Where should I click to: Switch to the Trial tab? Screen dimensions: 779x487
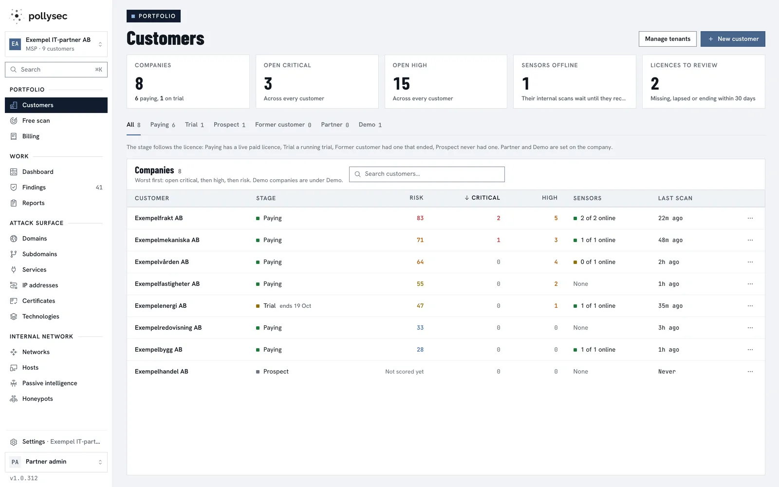tap(194, 125)
